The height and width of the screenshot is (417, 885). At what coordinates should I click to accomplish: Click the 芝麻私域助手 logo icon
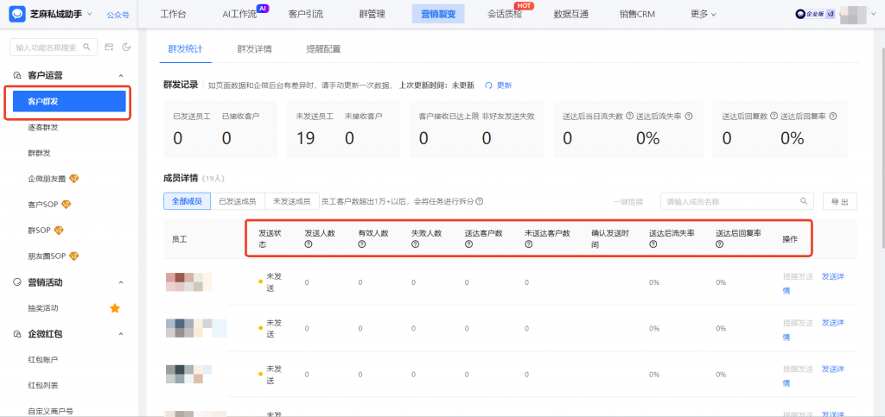click(18, 14)
